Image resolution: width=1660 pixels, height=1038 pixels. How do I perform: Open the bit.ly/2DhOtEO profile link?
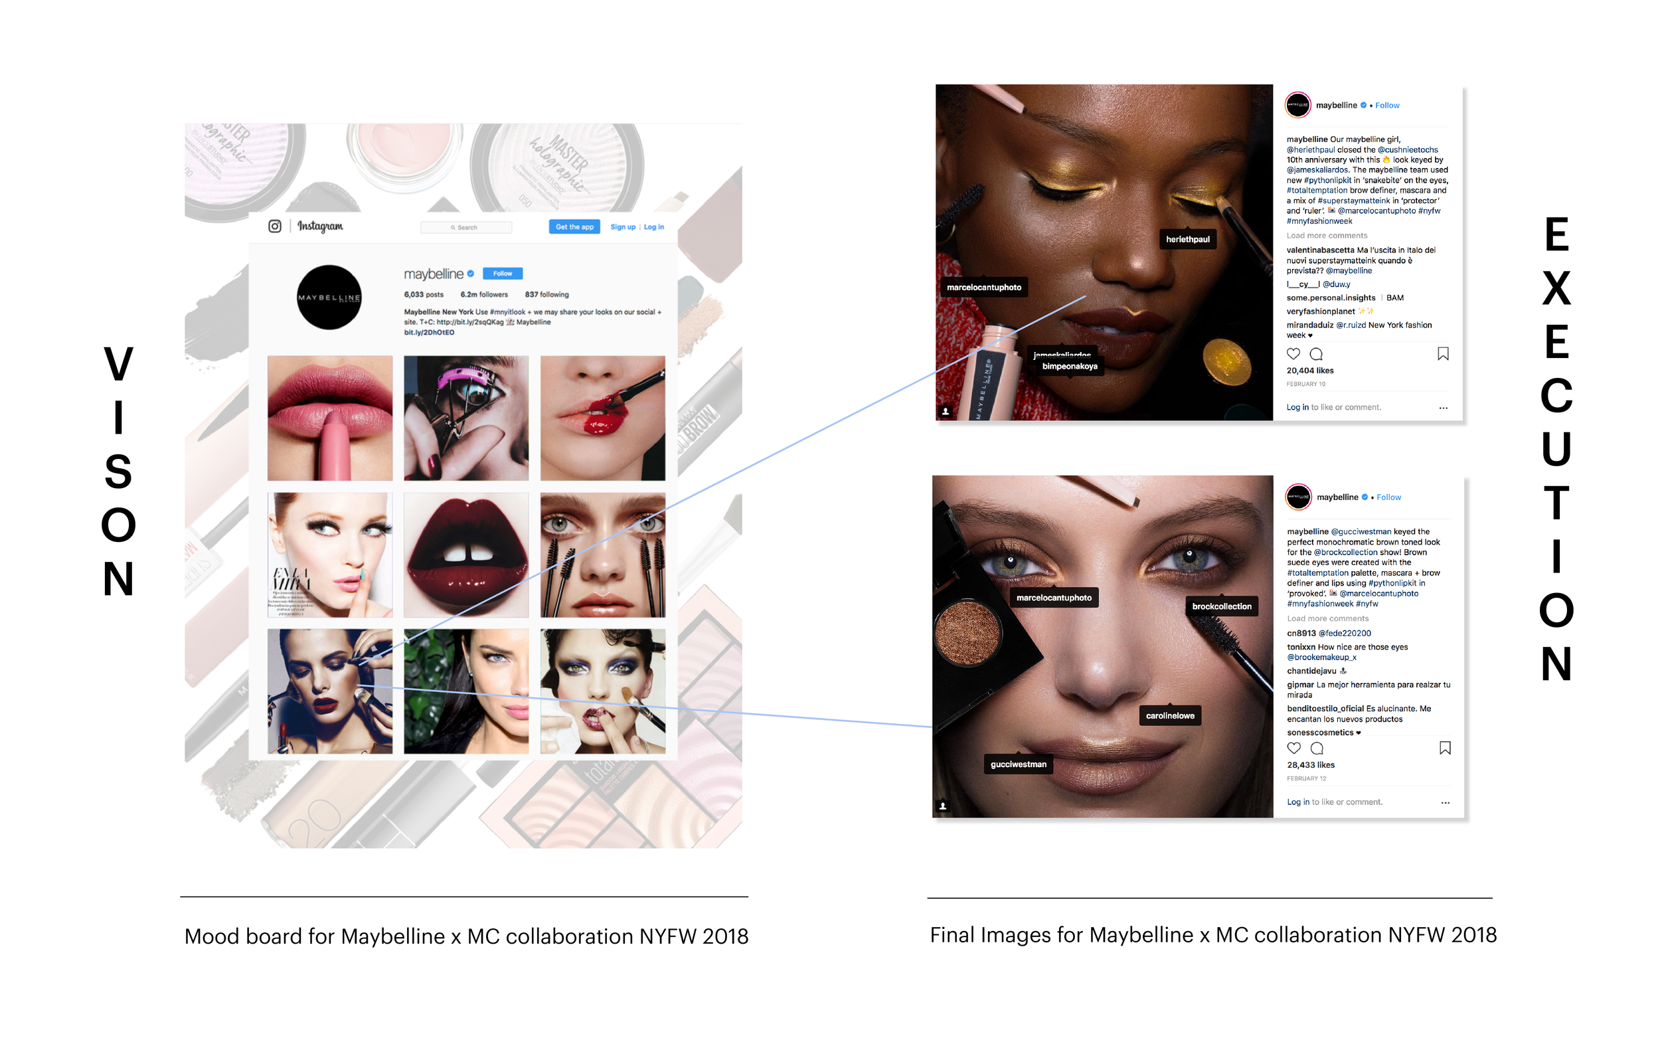tap(429, 332)
